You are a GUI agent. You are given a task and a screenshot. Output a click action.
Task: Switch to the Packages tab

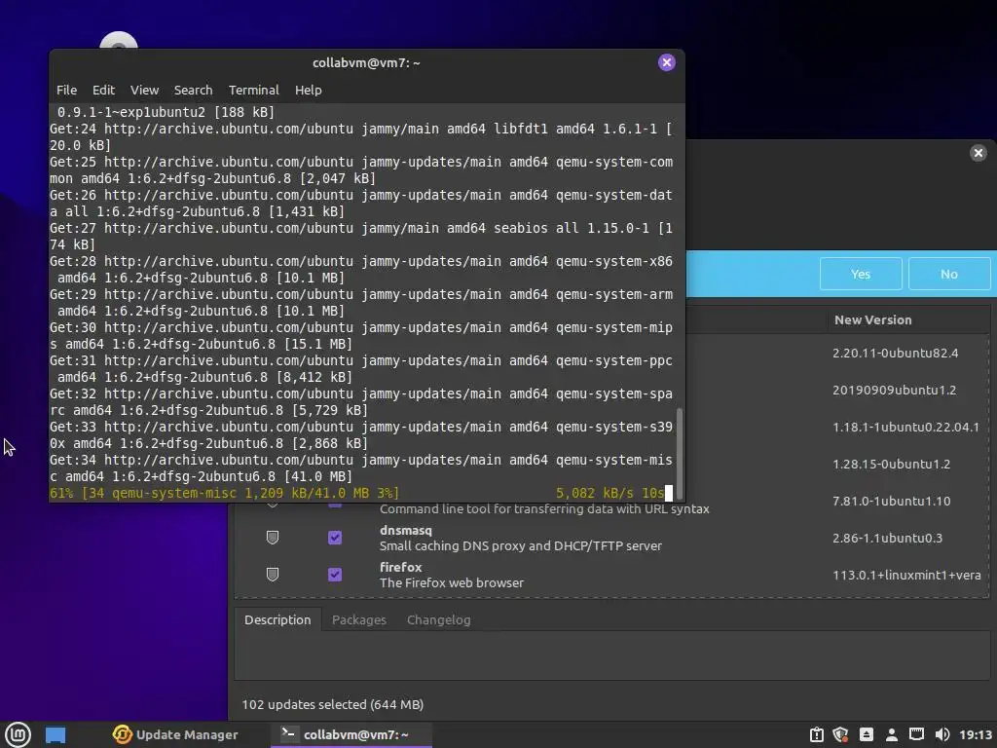tap(358, 620)
